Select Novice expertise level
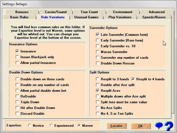This screenshot has width=177, height=133. [30, 125]
